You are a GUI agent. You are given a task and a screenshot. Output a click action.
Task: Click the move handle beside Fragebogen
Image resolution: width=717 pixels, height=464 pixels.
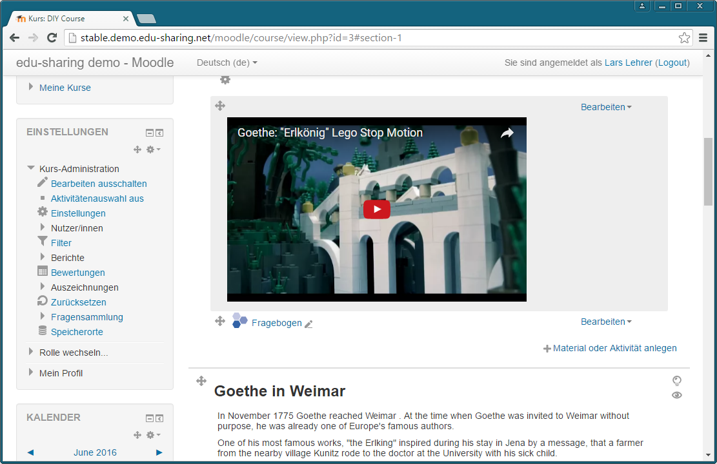(220, 321)
